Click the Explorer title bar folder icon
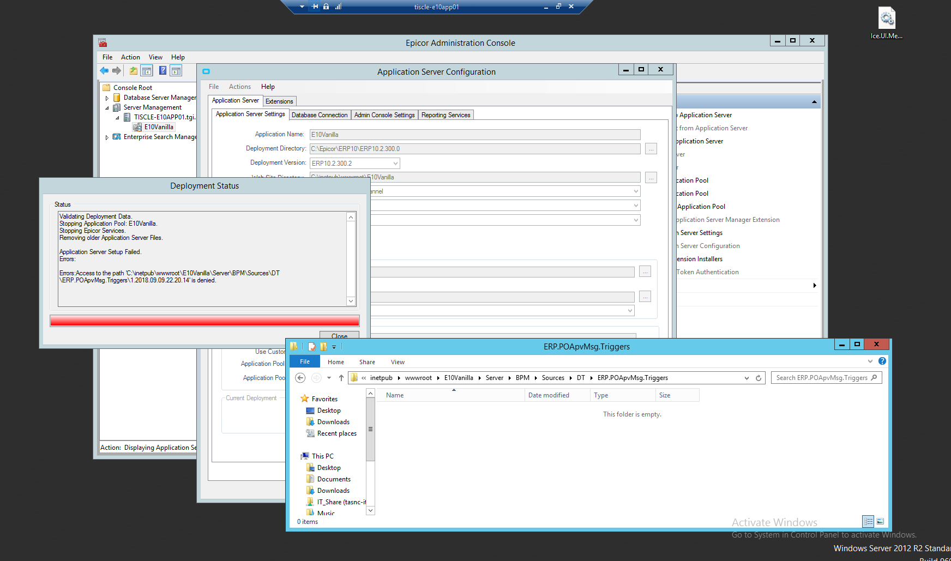 point(294,346)
